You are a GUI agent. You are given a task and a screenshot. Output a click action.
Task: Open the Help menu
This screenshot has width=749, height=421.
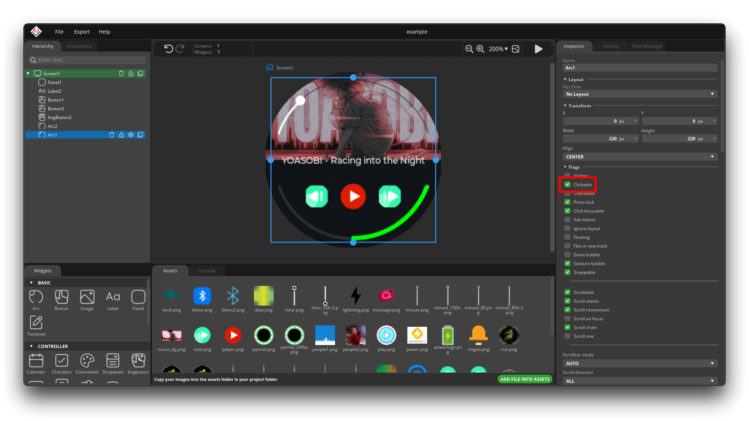[104, 32]
